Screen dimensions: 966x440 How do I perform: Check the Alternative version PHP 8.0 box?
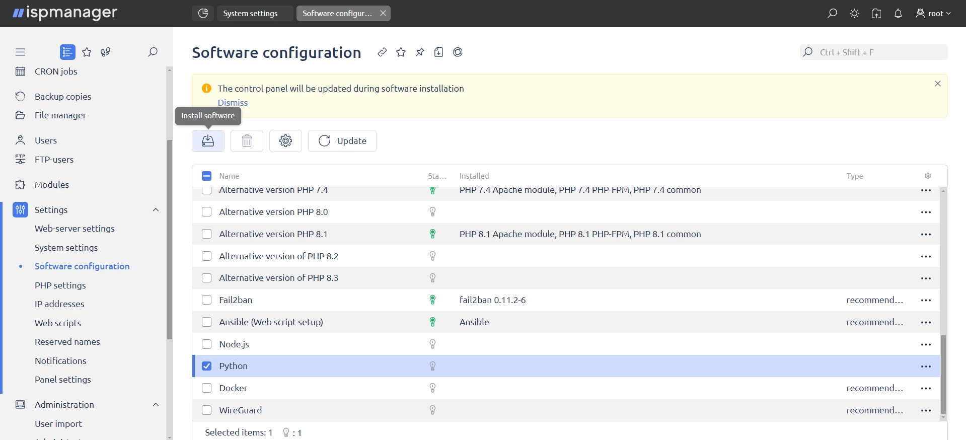206,212
